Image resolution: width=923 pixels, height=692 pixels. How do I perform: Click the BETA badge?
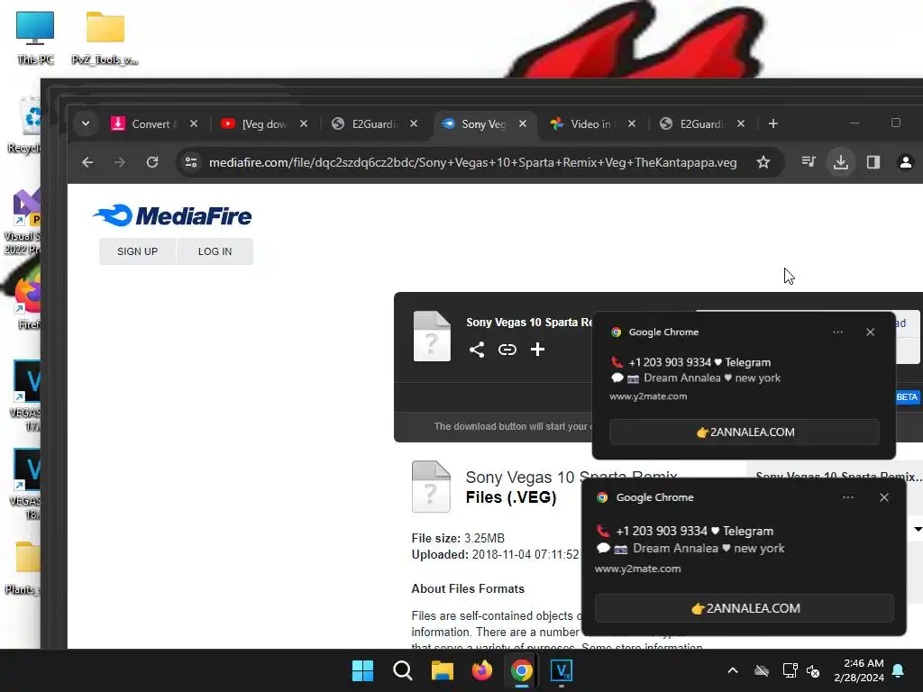pos(907,397)
